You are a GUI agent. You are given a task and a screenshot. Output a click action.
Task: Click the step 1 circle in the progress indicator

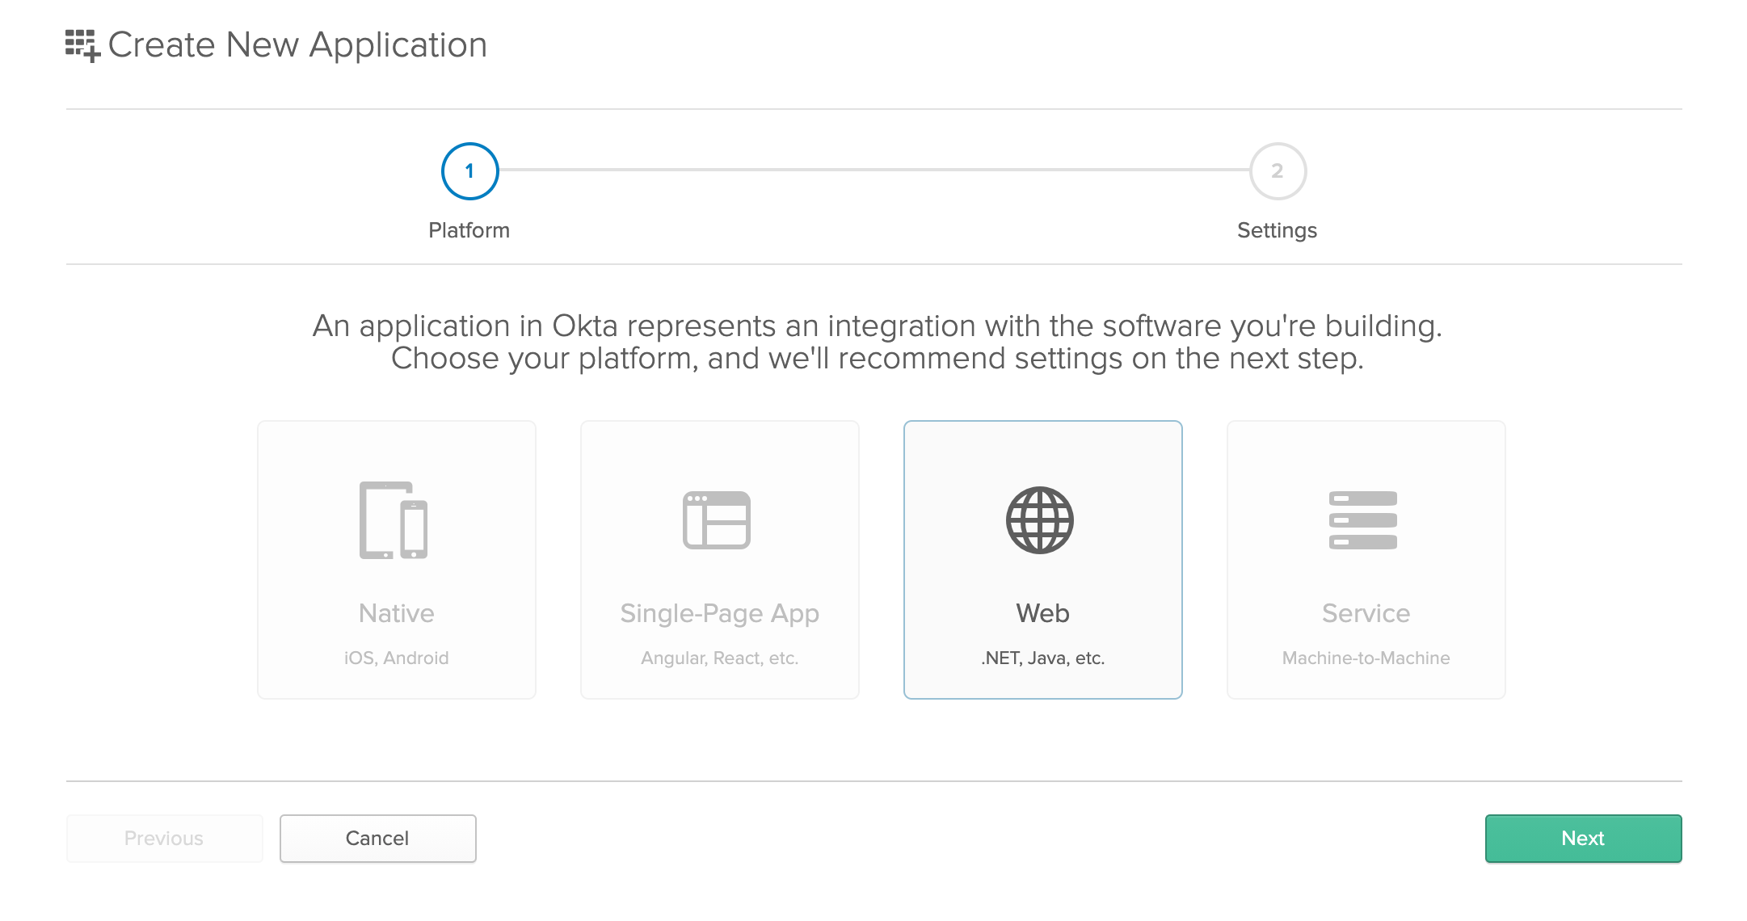(469, 171)
